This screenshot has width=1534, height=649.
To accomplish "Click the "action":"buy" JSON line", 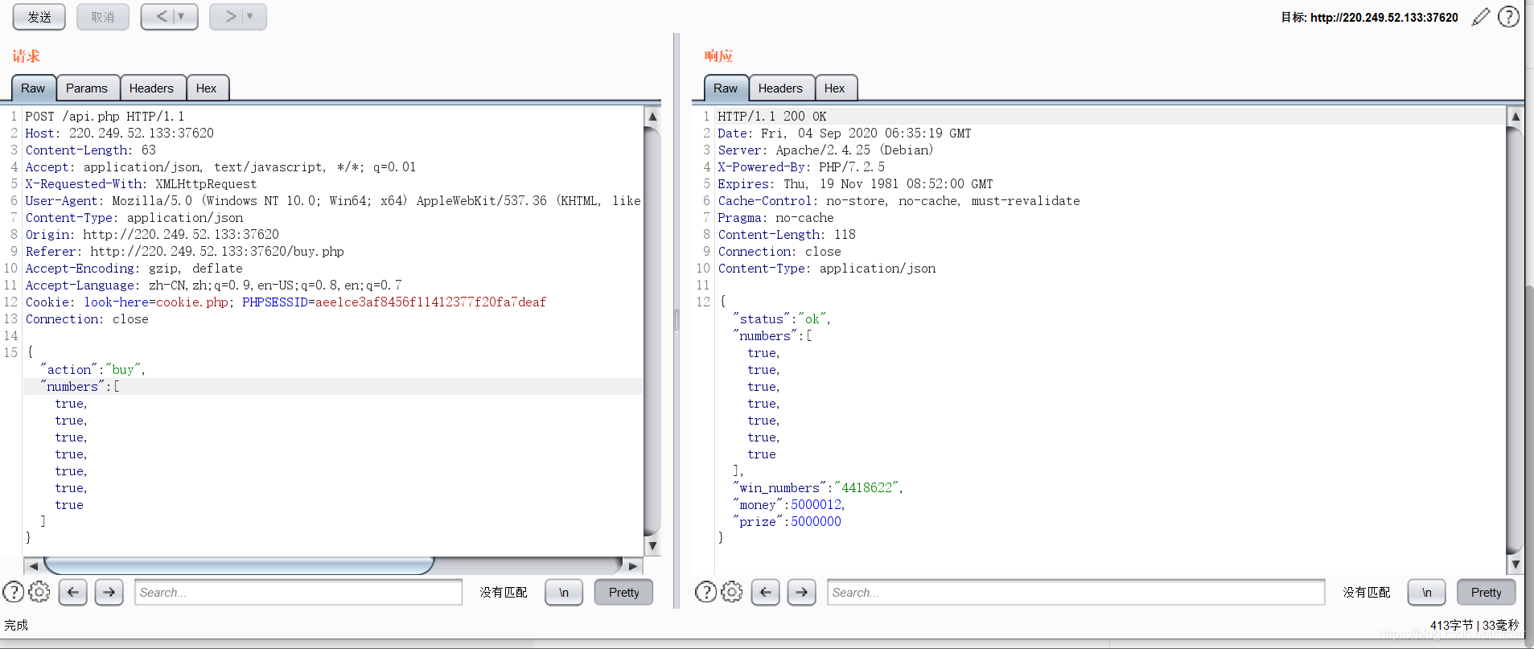I will point(93,370).
